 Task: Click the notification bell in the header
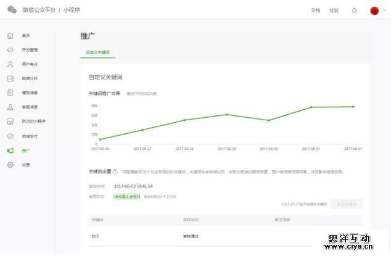click(x=354, y=10)
